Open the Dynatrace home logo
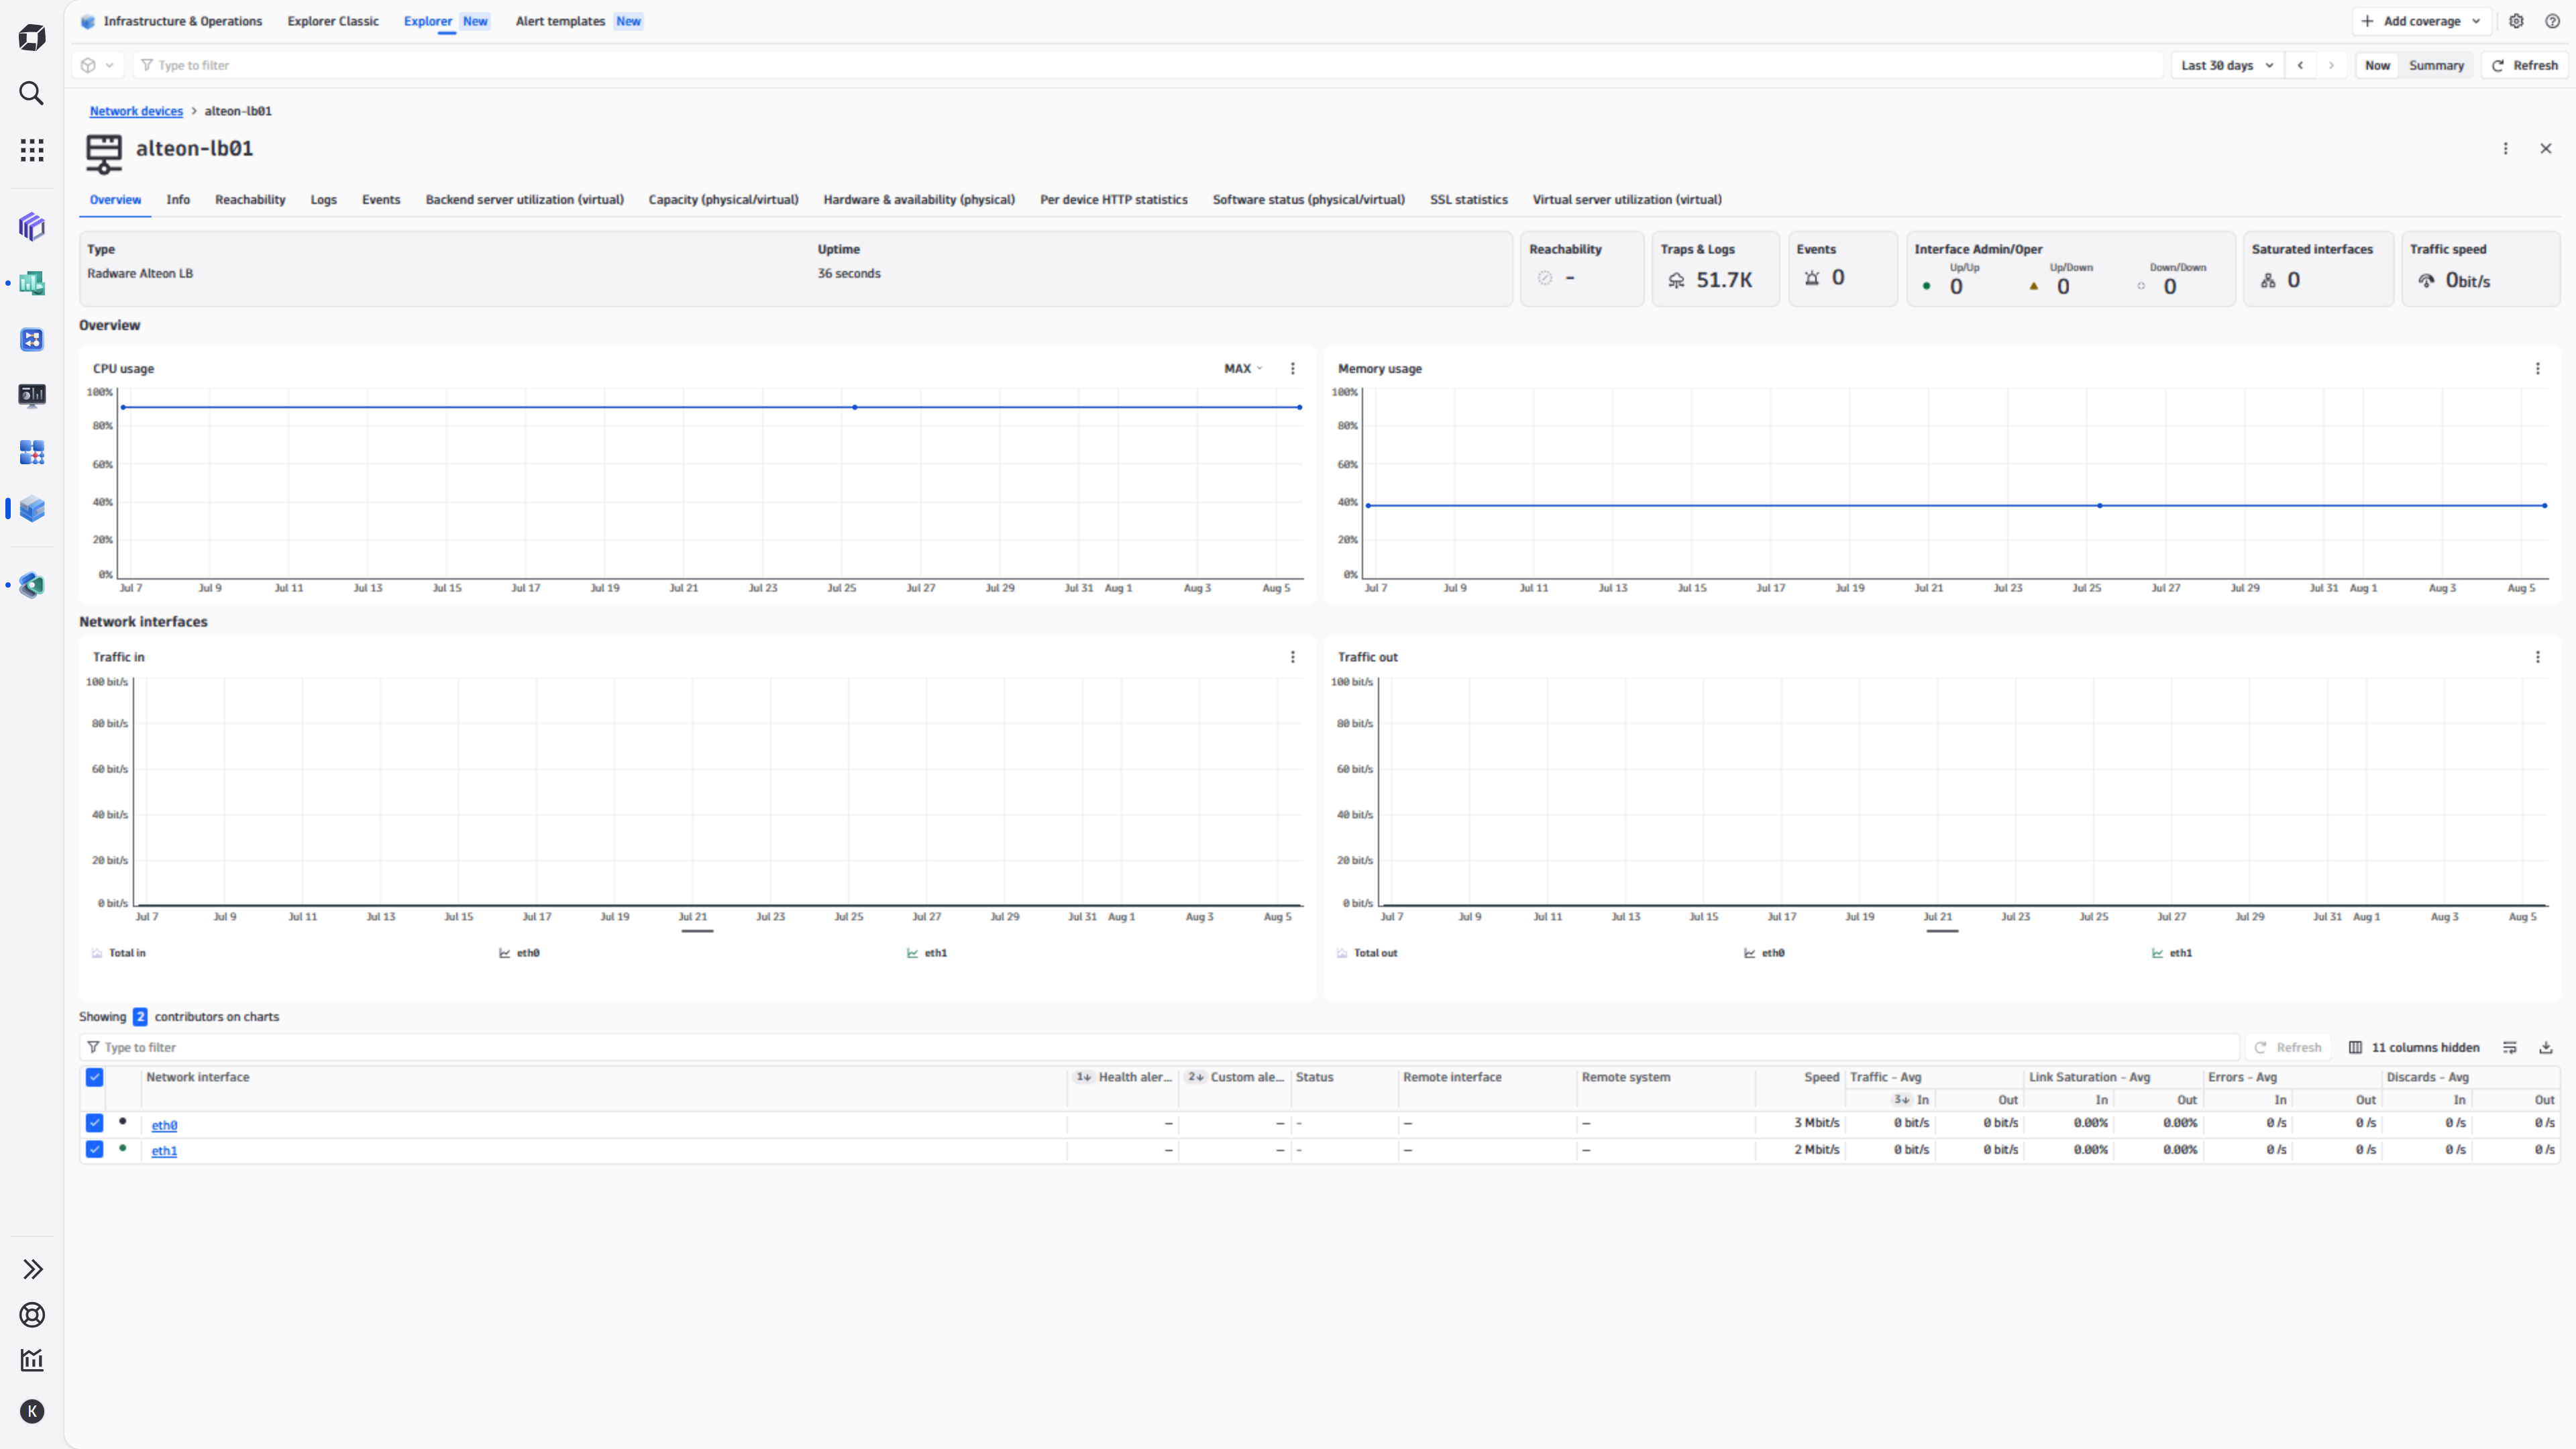This screenshot has height=1449, width=2576. coord(32,38)
